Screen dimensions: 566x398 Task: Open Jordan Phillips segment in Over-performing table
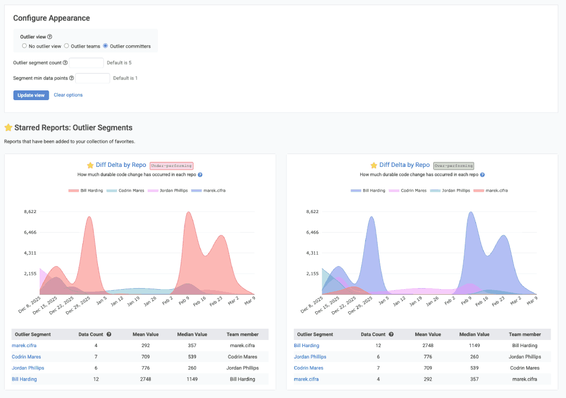(x=310, y=357)
